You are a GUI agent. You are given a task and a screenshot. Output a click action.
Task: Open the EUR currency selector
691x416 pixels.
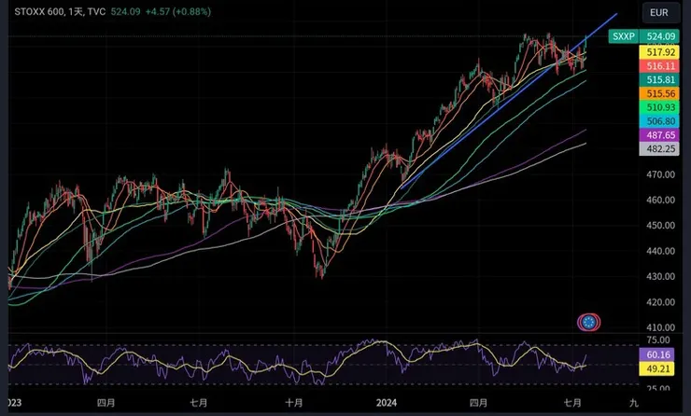tap(659, 12)
